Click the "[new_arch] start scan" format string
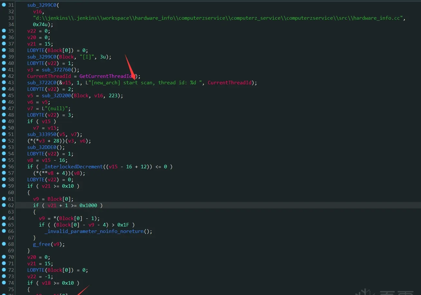The width and height of the screenshot is (421, 295). coord(143,82)
